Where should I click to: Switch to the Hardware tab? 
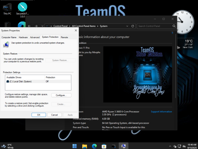[x=23, y=37]
